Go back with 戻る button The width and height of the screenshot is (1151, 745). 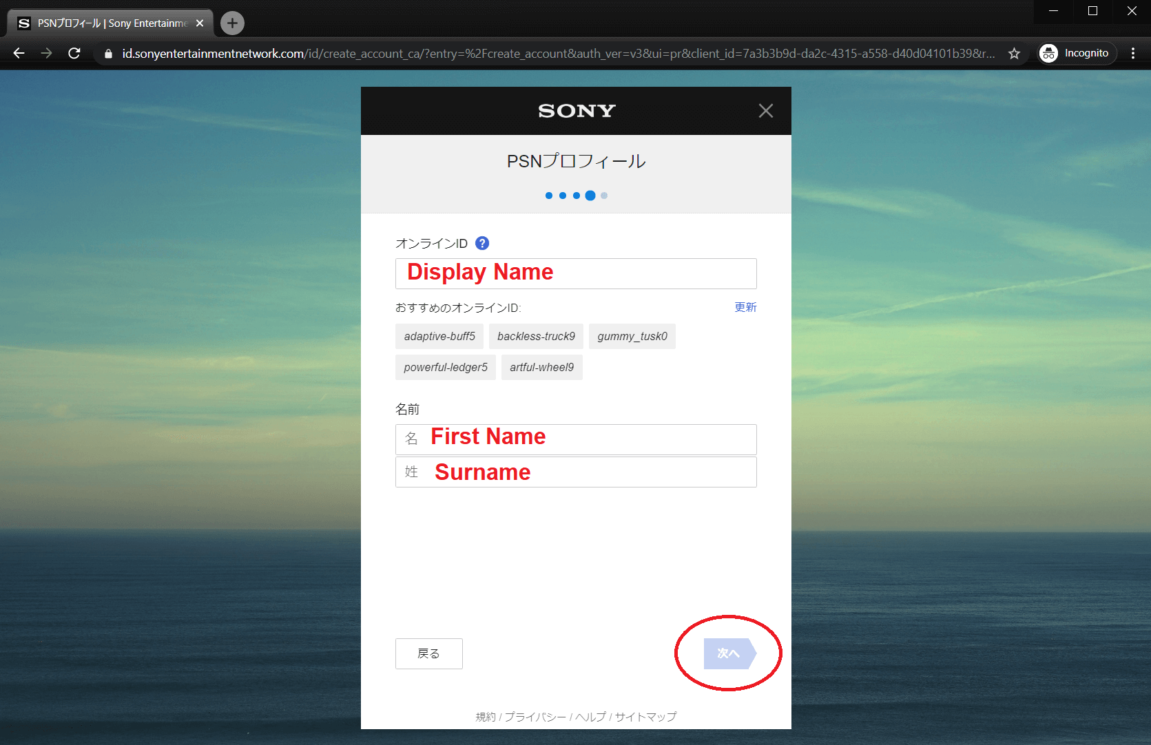pos(428,653)
